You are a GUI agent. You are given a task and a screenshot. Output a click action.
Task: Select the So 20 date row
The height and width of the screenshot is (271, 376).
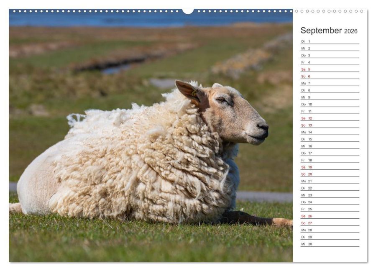click(330, 174)
